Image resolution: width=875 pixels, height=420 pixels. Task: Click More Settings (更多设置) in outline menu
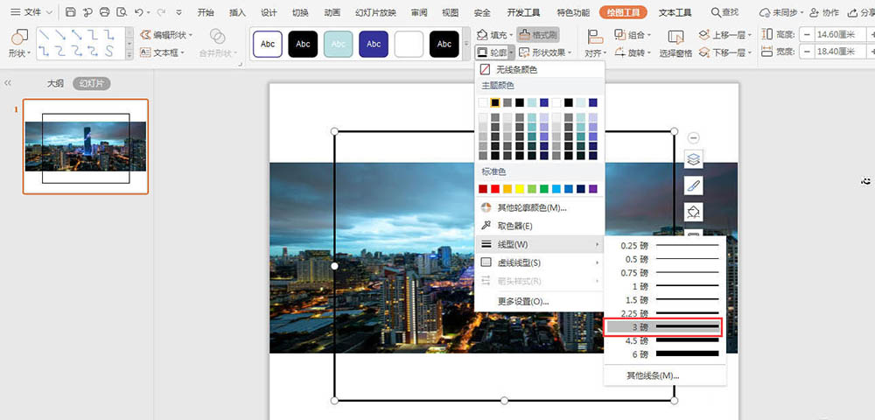523,301
